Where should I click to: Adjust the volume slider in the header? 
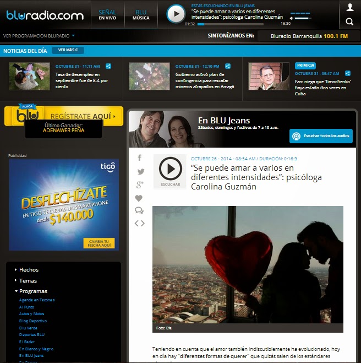303,18
